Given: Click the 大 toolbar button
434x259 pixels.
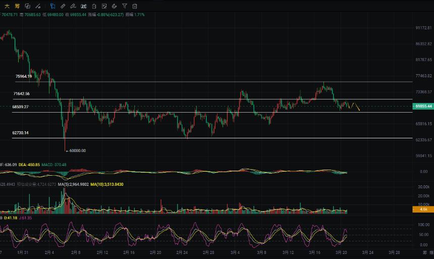Looking at the screenshot, I should (x=7, y=6).
